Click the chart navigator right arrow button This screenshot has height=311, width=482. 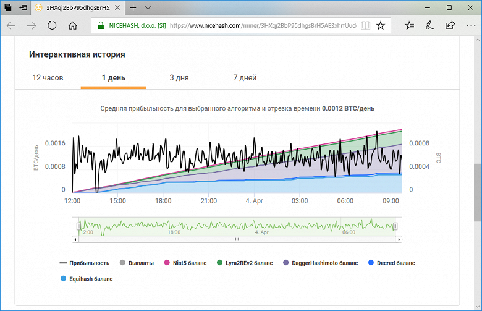(x=399, y=239)
